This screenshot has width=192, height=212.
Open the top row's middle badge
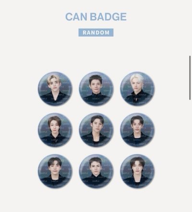(x=96, y=88)
